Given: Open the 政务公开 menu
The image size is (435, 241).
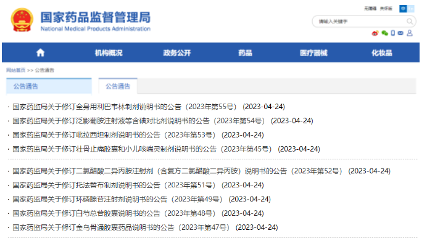Looking at the screenshot, I should [177, 52].
